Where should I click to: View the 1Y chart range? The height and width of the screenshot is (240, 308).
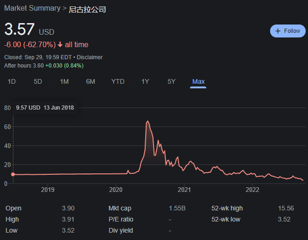[x=145, y=81]
